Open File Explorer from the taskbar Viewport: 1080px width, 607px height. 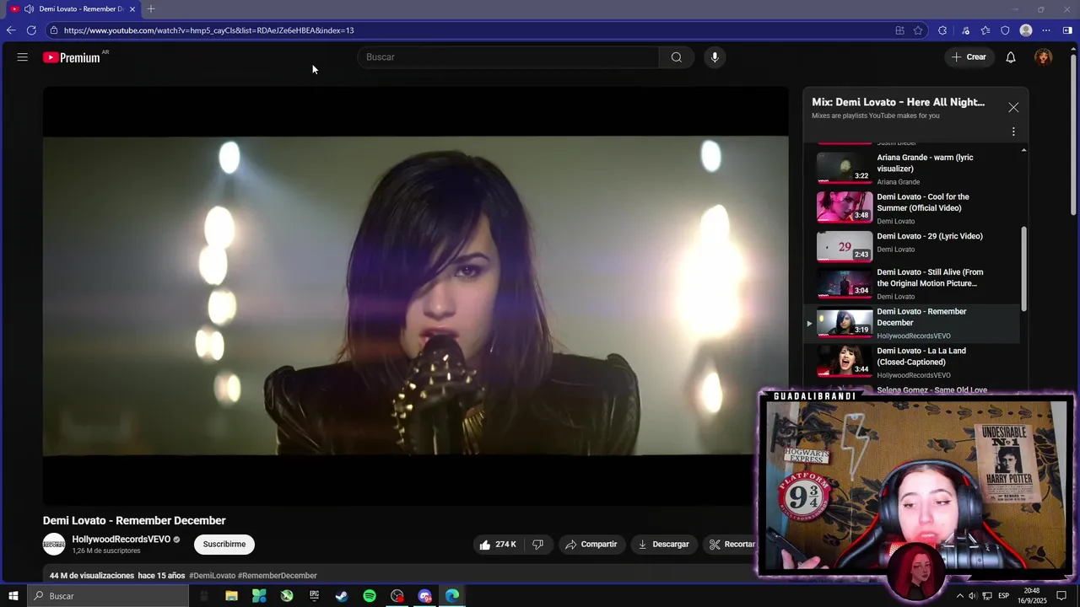[231, 596]
